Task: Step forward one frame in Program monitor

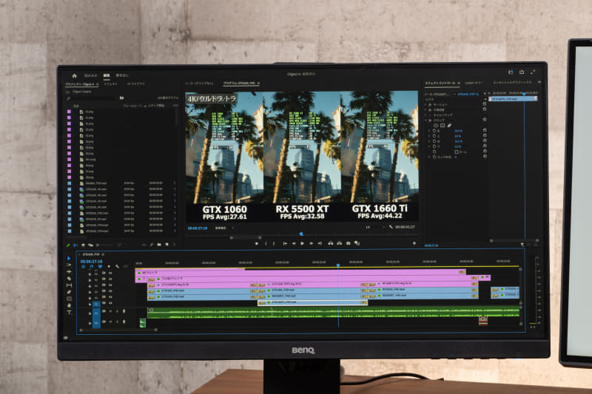Action: (311, 243)
